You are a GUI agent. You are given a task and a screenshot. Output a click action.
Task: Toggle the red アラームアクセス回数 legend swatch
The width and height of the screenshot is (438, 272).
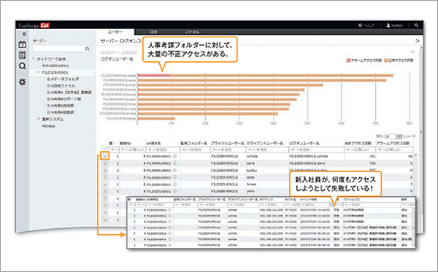(348, 61)
